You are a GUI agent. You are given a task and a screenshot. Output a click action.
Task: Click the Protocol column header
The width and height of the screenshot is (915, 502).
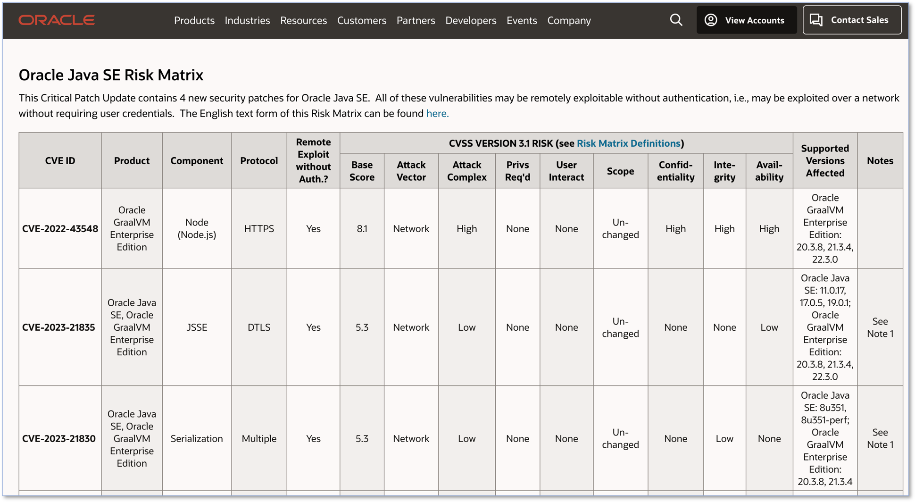click(x=259, y=161)
